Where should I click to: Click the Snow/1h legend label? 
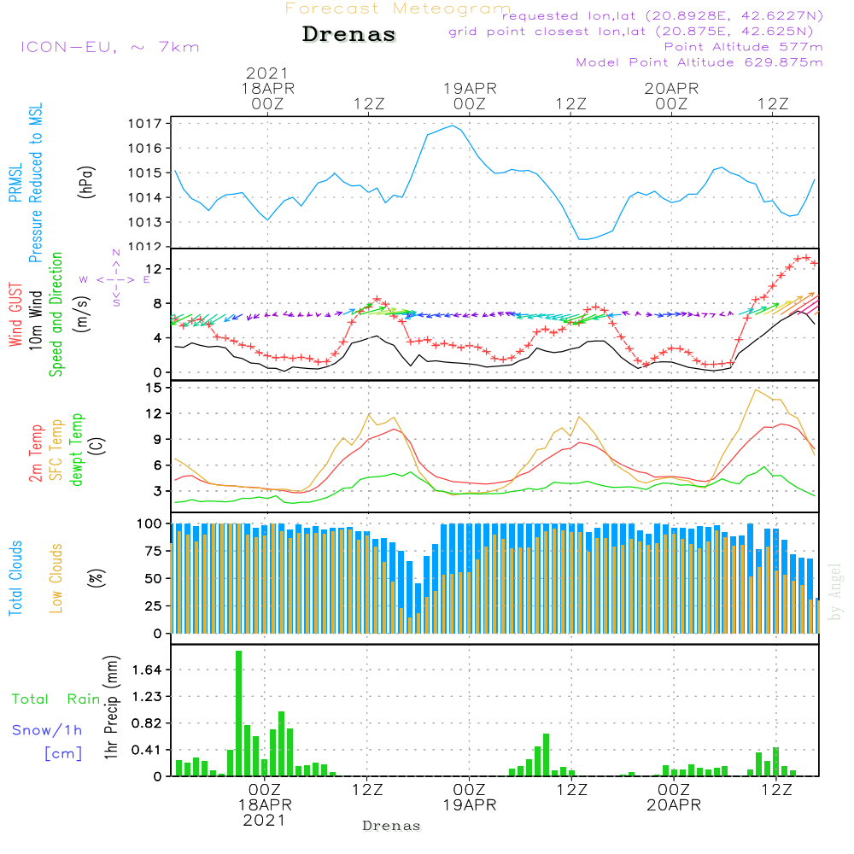(47, 730)
